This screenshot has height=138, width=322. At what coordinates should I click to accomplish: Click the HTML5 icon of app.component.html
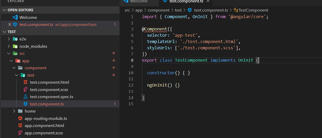(20, 125)
